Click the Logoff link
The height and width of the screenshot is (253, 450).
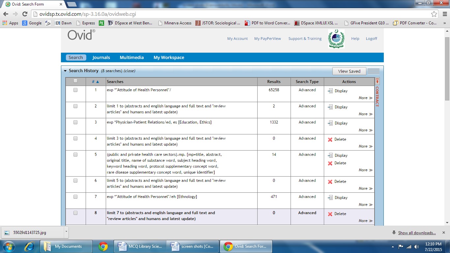click(371, 39)
